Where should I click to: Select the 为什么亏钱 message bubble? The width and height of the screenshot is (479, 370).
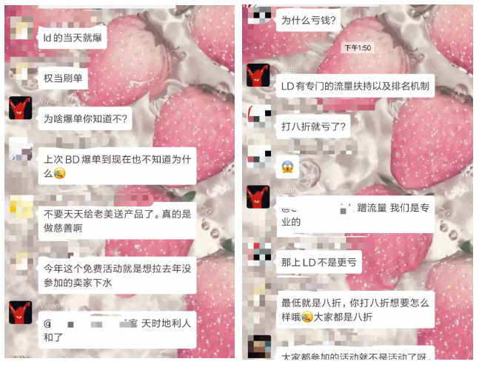pyautogui.click(x=308, y=21)
